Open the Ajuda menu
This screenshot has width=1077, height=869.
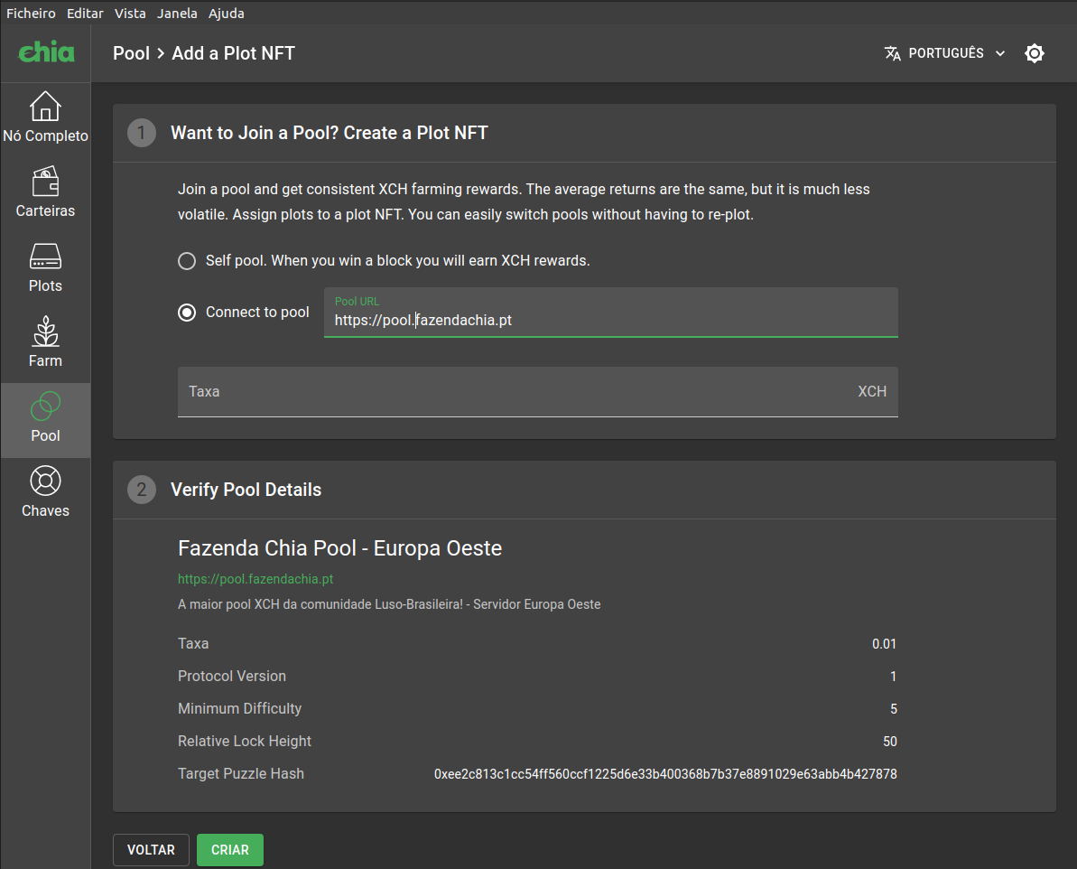pyautogui.click(x=227, y=13)
